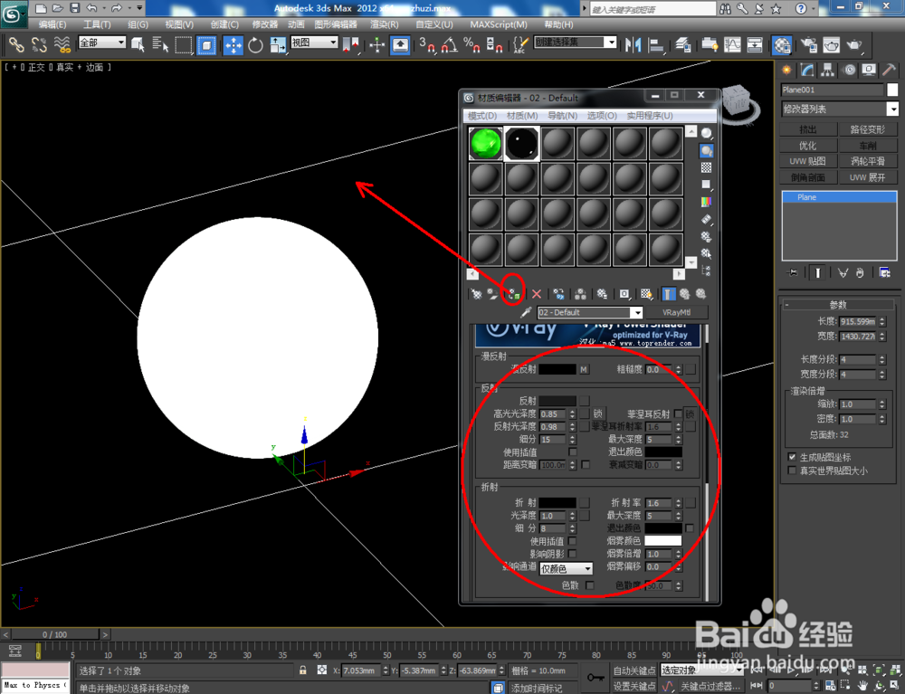Toggle the 影响阴影 checkbox
The height and width of the screenshot is (694, 905).
[x=572, y=554]
